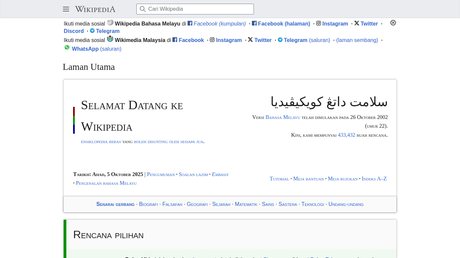Open the Discord link
This screenshot has width=460, height=258.
(74, 31)
